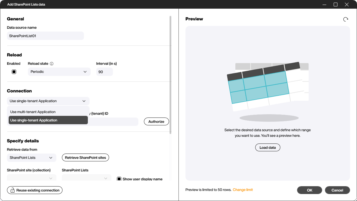Minimize the Add SharePoint Lists data window
The image size is (357, 201).
pos(324,4)
